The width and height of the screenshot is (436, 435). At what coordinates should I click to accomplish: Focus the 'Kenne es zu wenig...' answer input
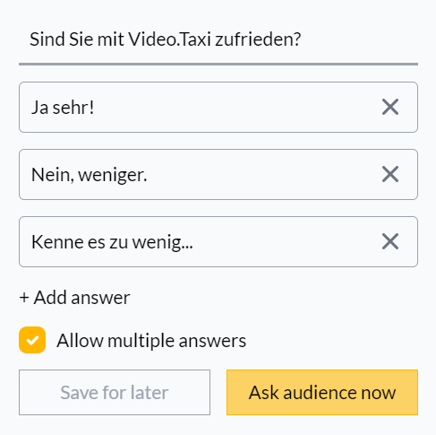click(218, 241)
